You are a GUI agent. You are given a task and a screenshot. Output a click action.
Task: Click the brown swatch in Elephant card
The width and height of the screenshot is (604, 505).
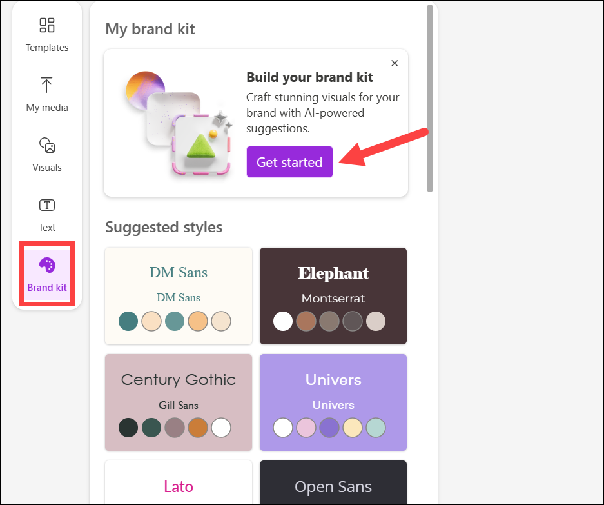tap(306, 321)
